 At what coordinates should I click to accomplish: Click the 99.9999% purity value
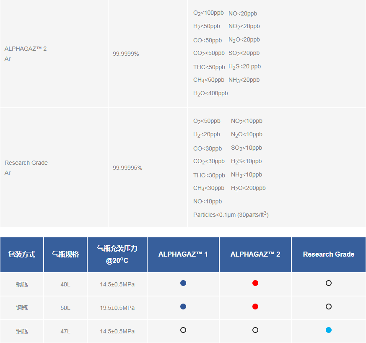tap(126, 54)
